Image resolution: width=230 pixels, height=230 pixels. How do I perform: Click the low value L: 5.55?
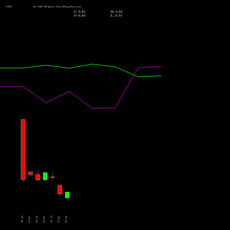[x=116, y=16]
